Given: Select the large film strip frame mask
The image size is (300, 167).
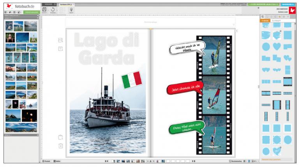Looking at the screenshot, I should [288, 82].
